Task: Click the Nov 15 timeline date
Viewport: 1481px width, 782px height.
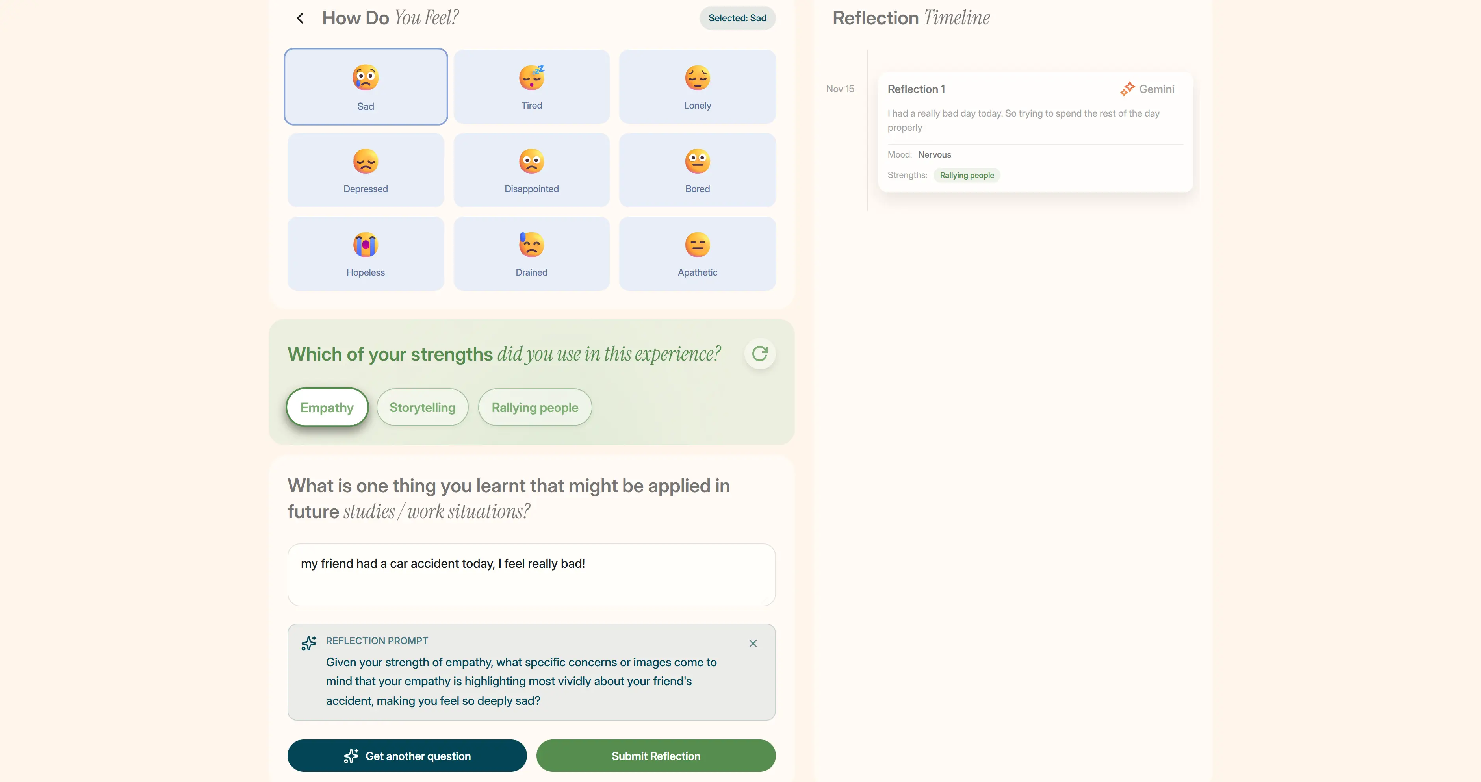Action: [x=840, y=89]
